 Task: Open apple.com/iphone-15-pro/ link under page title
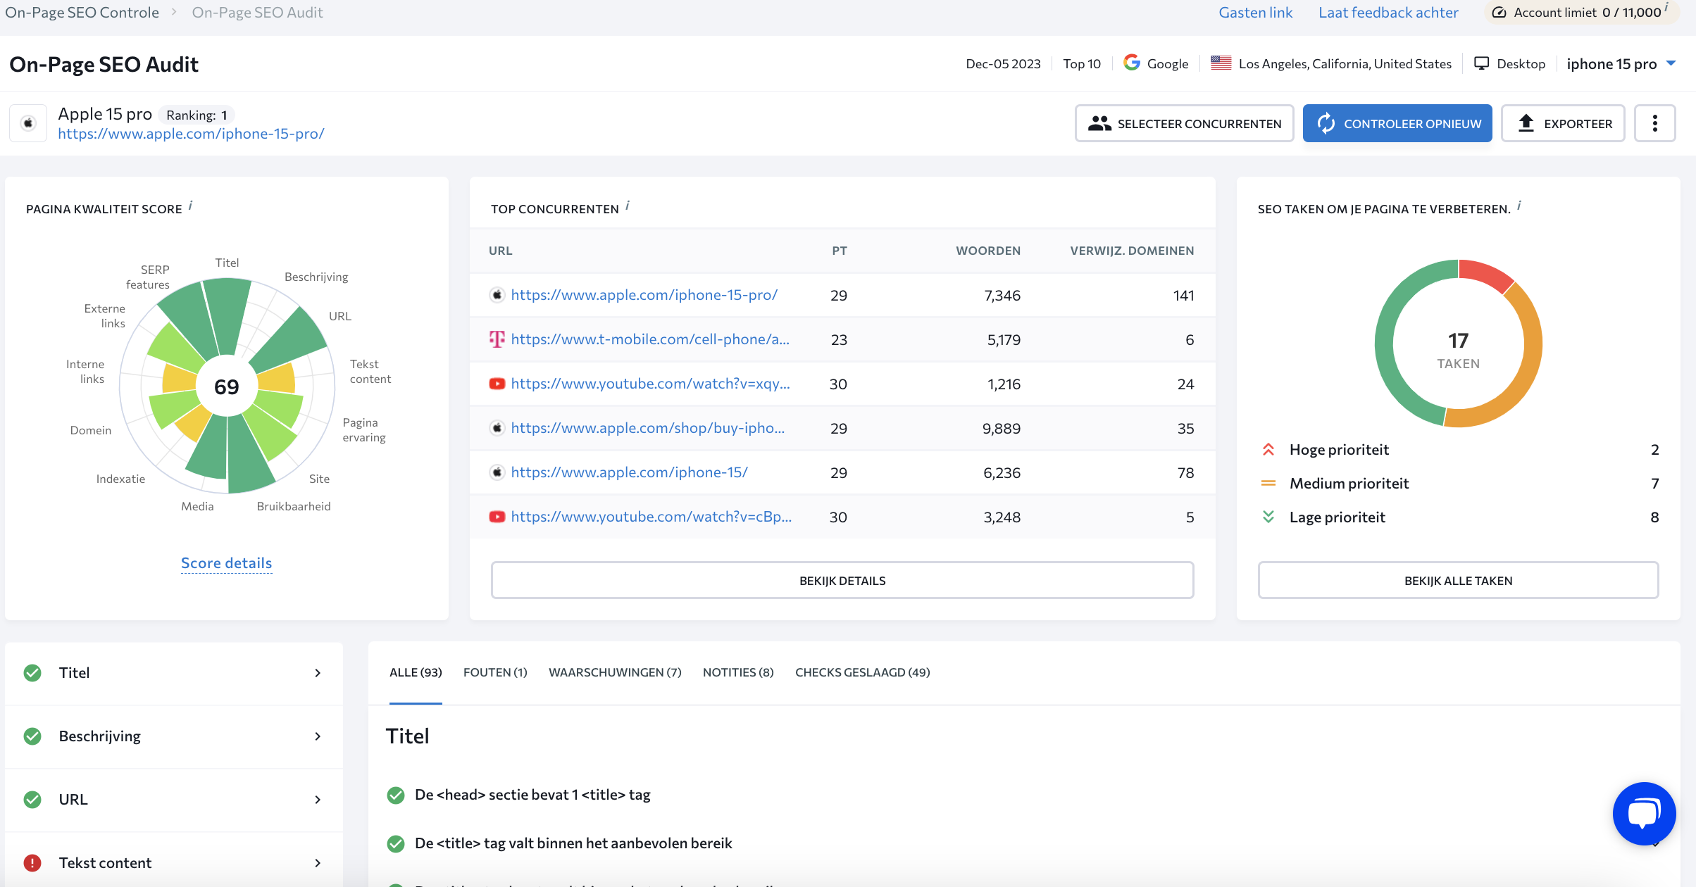tap(191, 134)
